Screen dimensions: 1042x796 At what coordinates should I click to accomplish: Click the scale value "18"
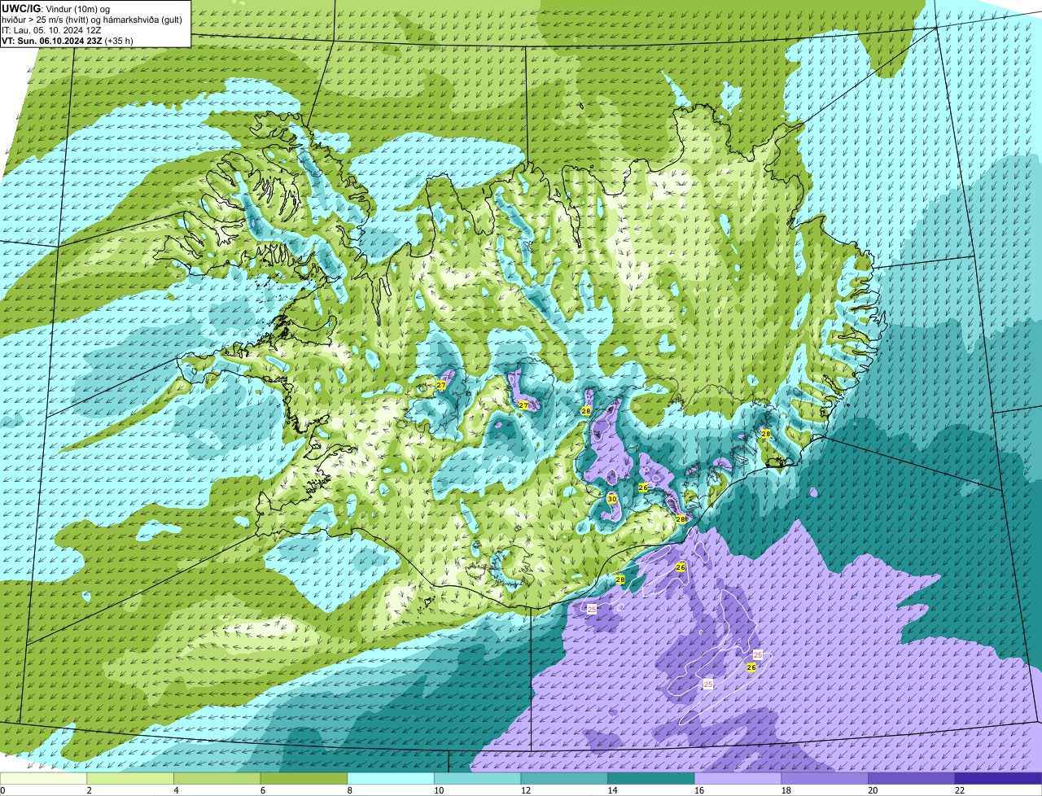786,790
